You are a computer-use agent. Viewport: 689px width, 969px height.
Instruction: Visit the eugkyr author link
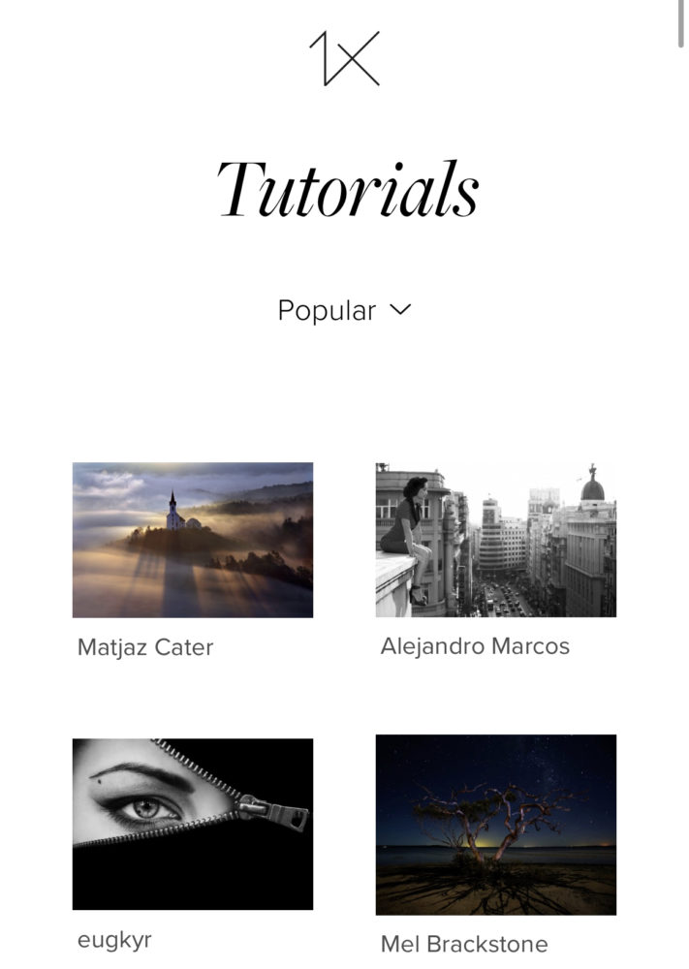pos(114,940)
